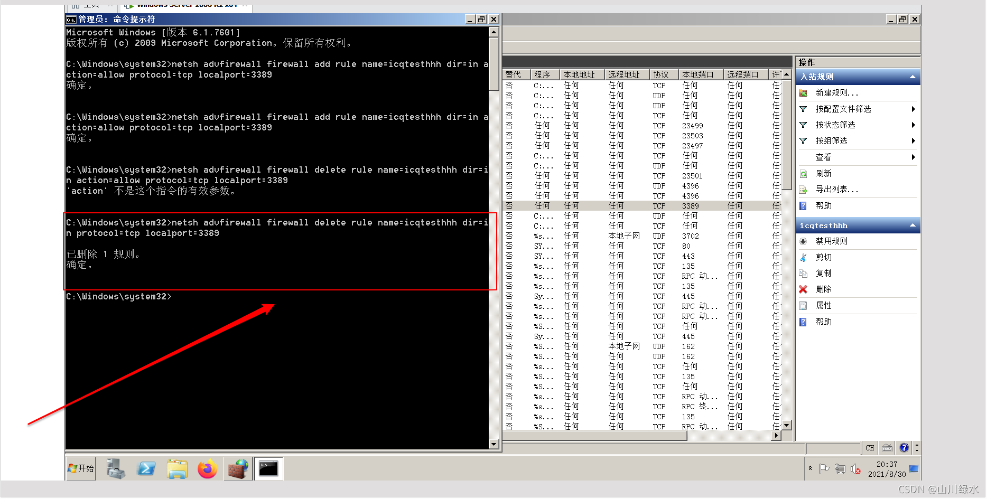Click the Cut (剪切) scissors icon
Image resolution: width=987 pixels, height=499 pixels.
[x=804, y=257]
